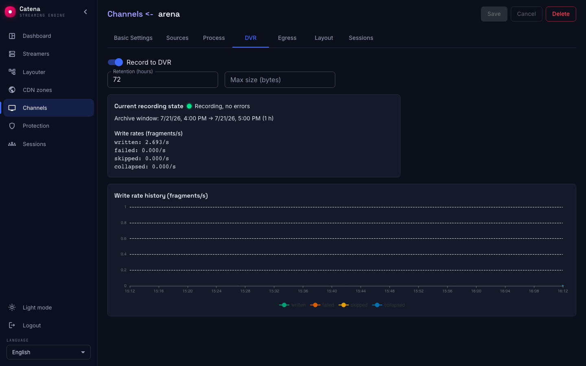Click the 'skipped: 0.000/s' value
Image resolution: width=586 pixels, height=366 pixels.
(142, 159)
